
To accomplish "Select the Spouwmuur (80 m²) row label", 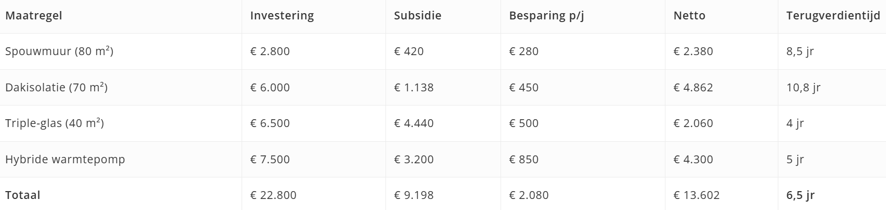I will click(59, 51).
